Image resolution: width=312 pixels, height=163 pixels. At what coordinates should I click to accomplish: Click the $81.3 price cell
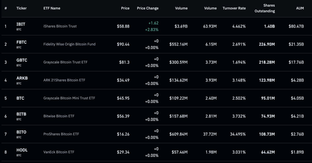(124, 62)
